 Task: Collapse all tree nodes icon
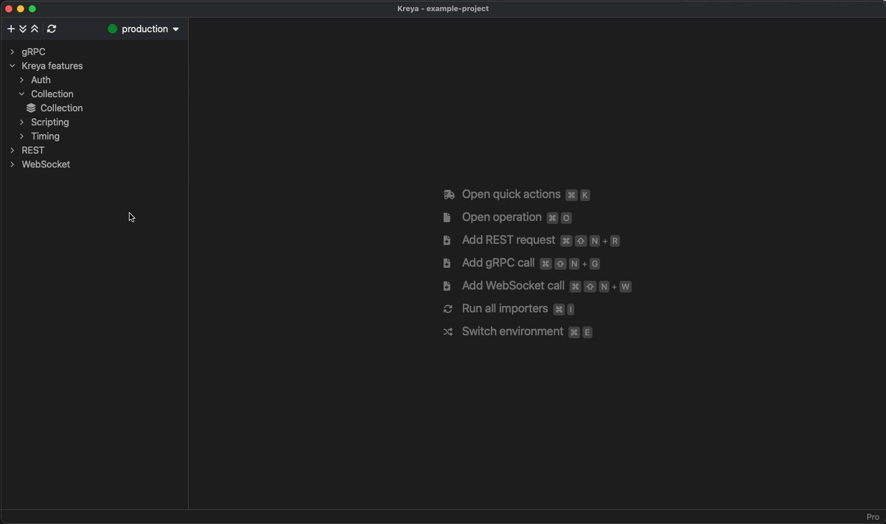point(35,29)
